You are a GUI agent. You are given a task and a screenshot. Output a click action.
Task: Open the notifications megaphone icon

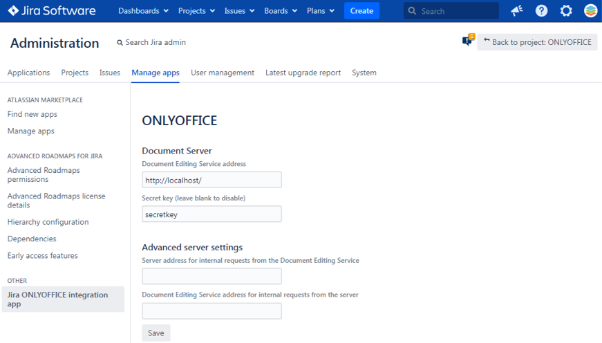(516, 11)
